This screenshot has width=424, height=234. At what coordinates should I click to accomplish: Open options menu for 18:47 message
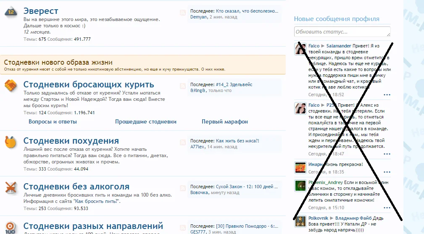point(387,154)
